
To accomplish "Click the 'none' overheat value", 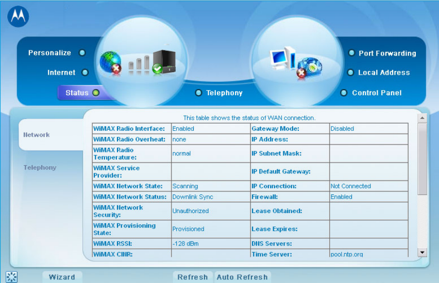I will coord(179,139).
